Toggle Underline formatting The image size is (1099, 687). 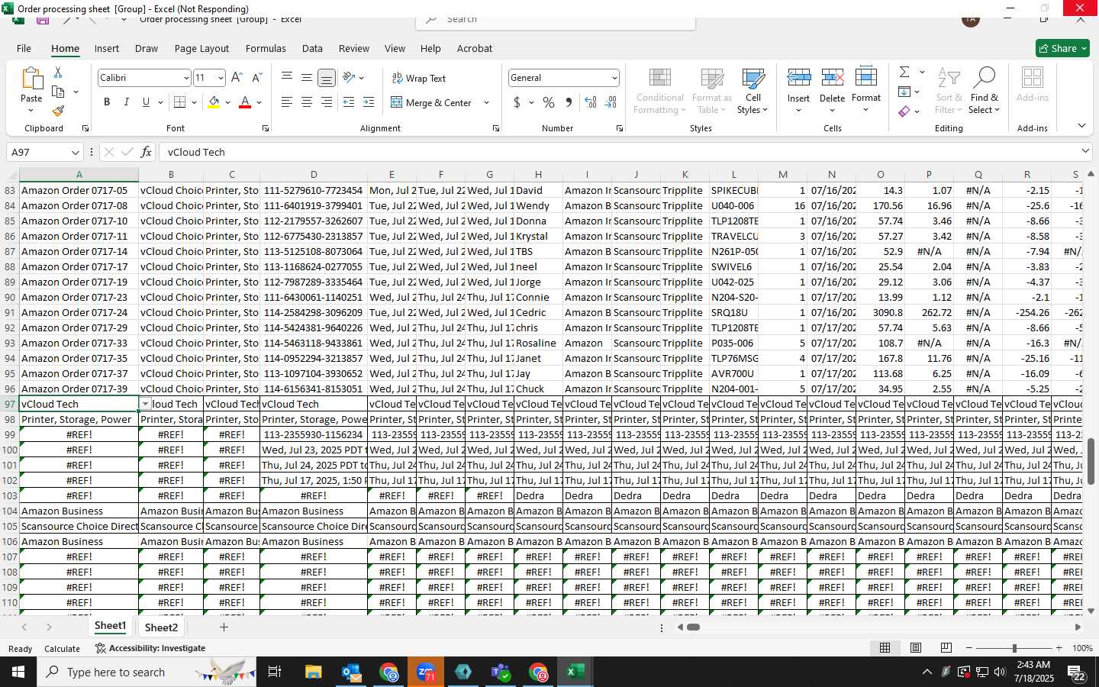[x=146, y=102]
